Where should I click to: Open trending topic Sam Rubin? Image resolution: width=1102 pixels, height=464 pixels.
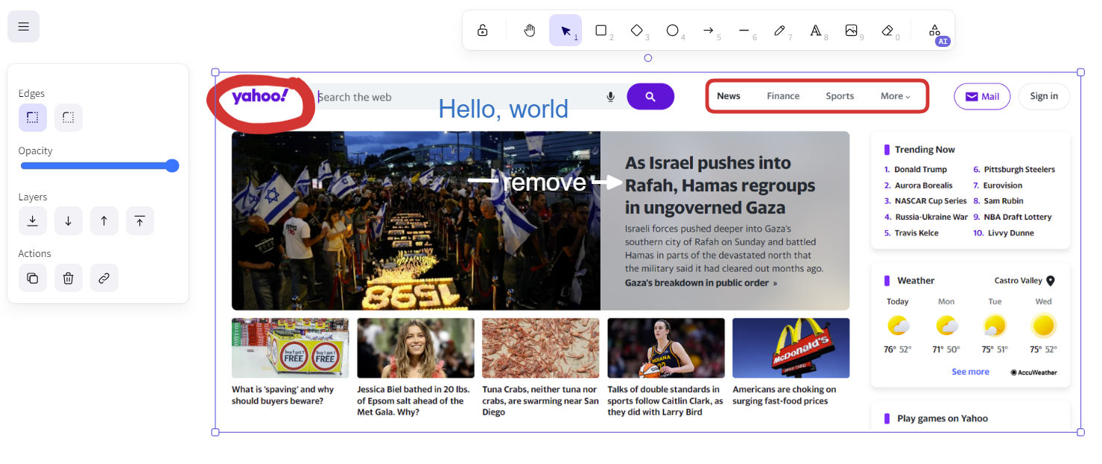(x=1004, y=201)
